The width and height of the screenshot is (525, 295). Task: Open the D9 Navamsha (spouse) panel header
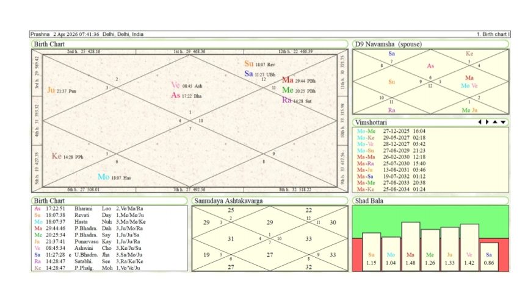pos(387,44)
